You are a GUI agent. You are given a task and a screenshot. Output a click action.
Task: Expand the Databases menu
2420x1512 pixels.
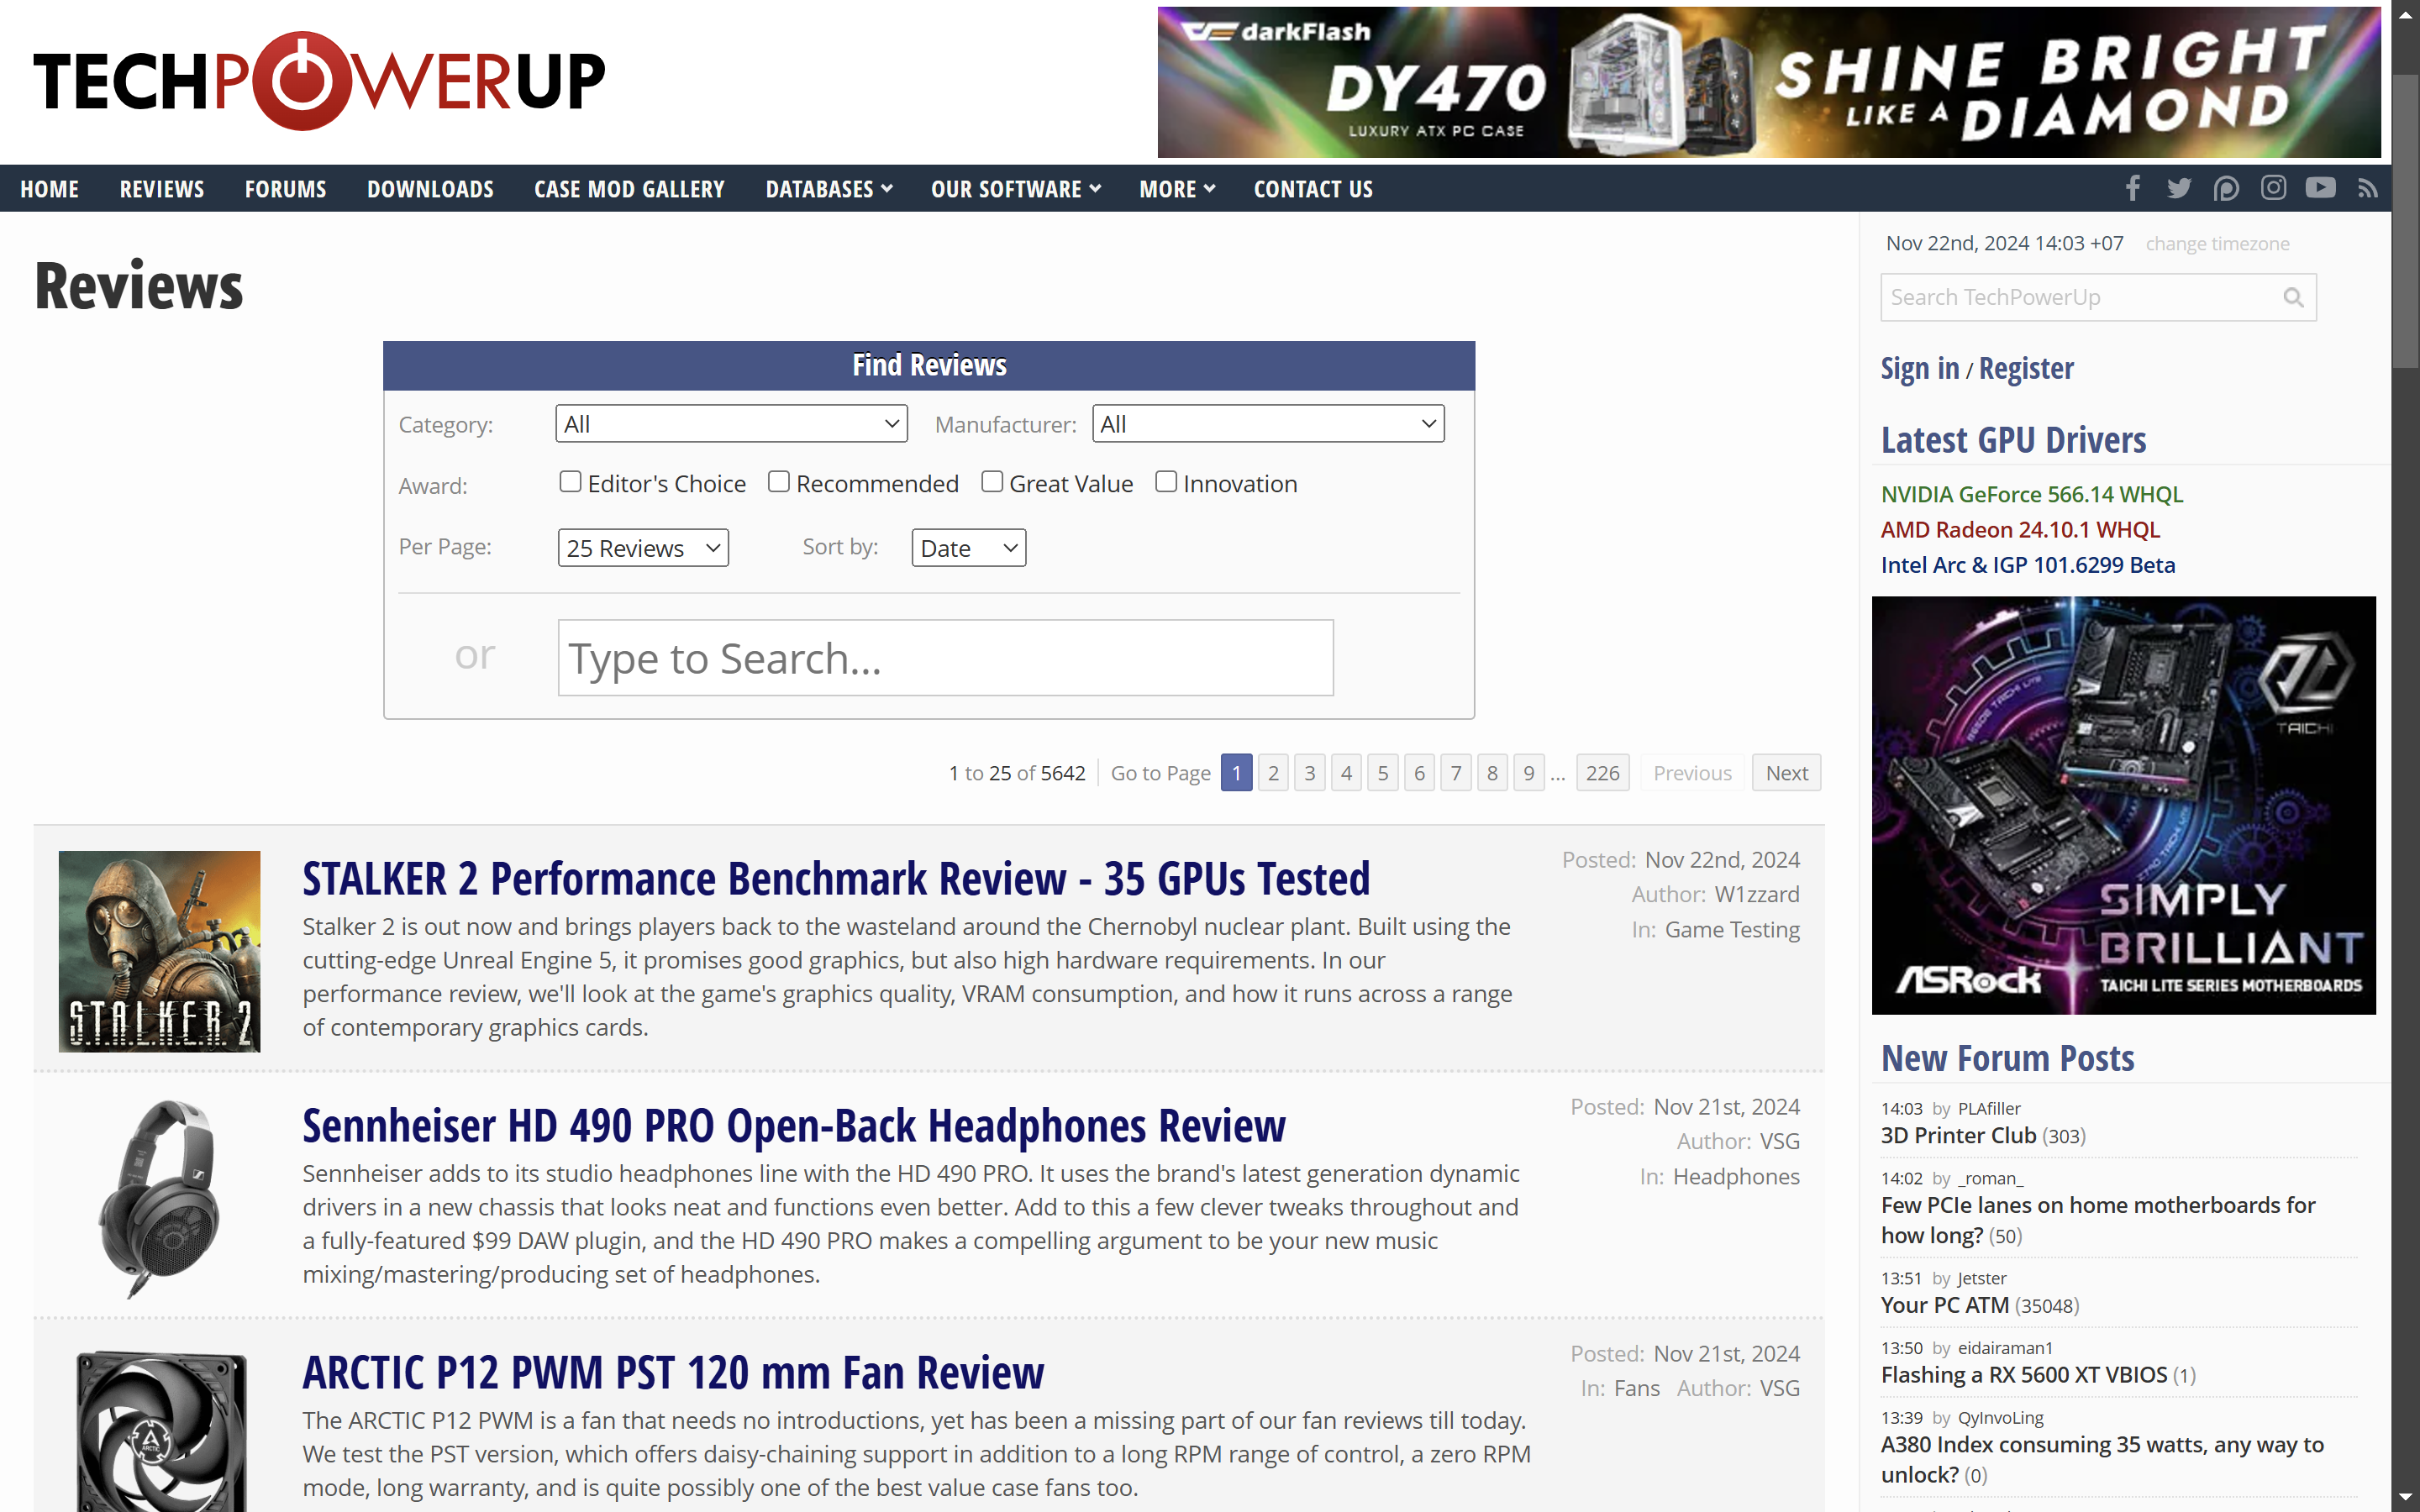click(x=829, y=189)
